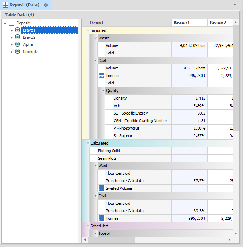The height and width of the screenshot is (247, 243).
Task: Click the Bravo1 node circle icon
Action: tap(18, 30)
